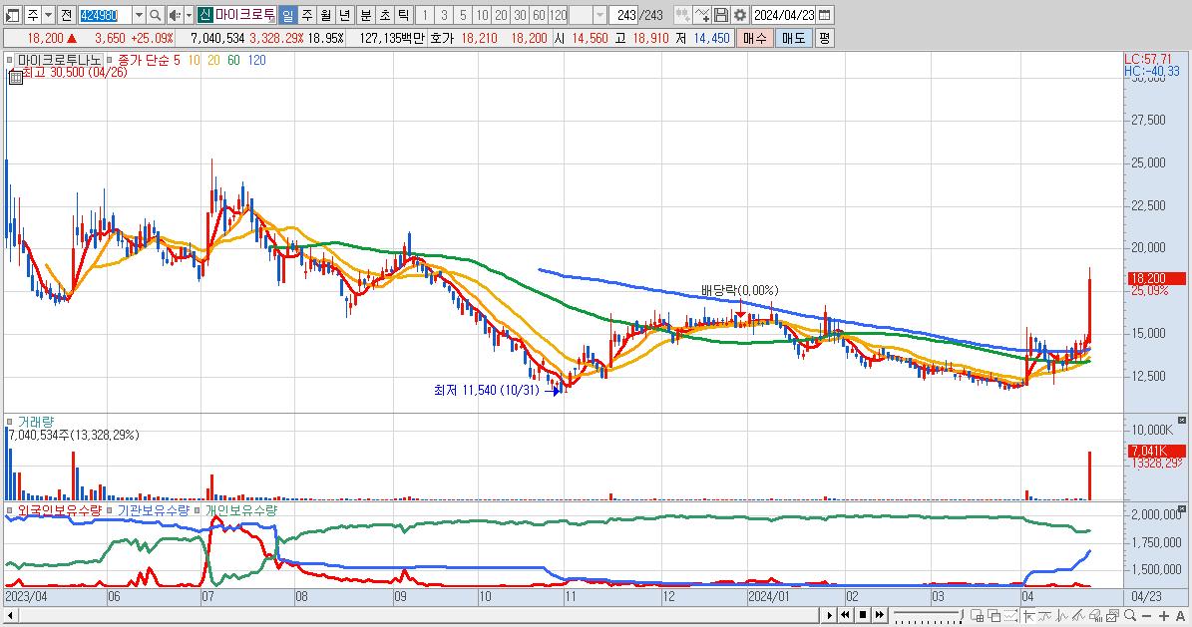
Task: Toggle the 마이크로투나노 price series marker
Action: (10, 60)
